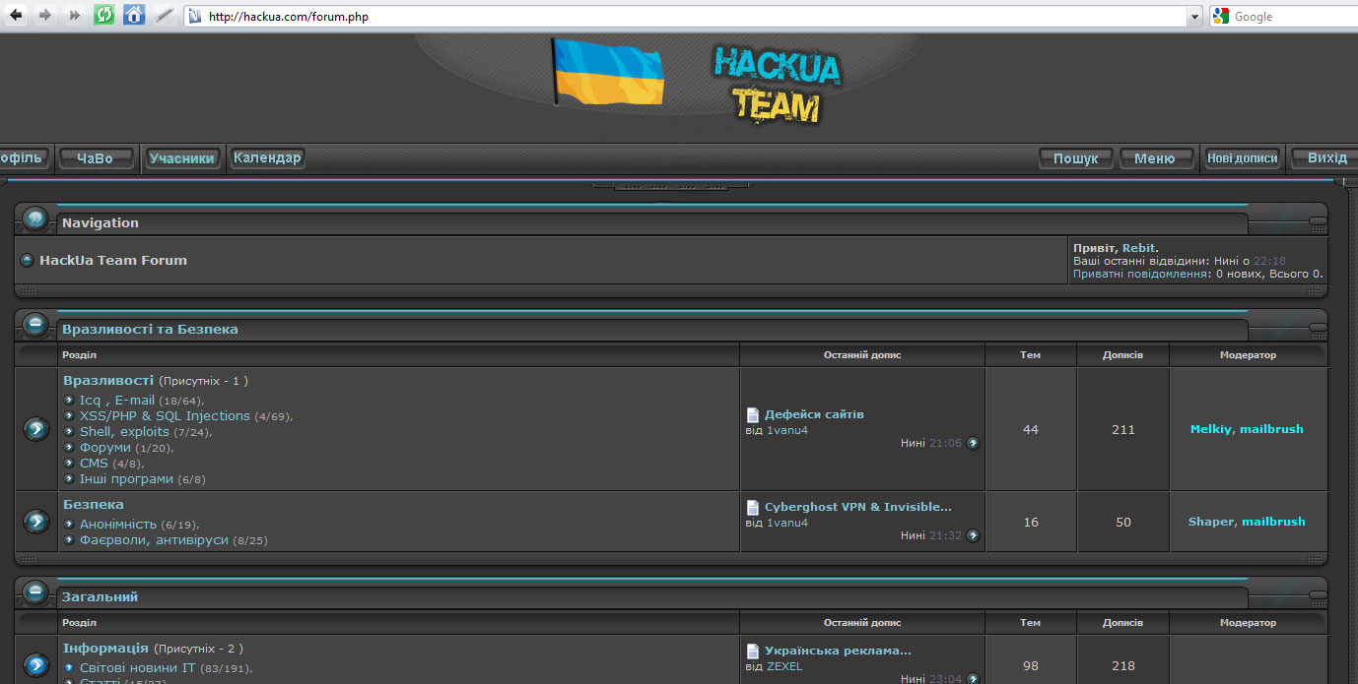Click bullet icon beside Фаєрволи, антивіруси

pyautogui.click(x=69, y=539)
